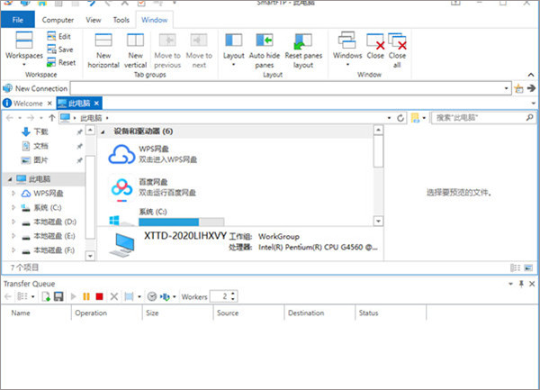Switch to the Welcome tab
This screenshot has height=390, width=540.
pos(27,103)
